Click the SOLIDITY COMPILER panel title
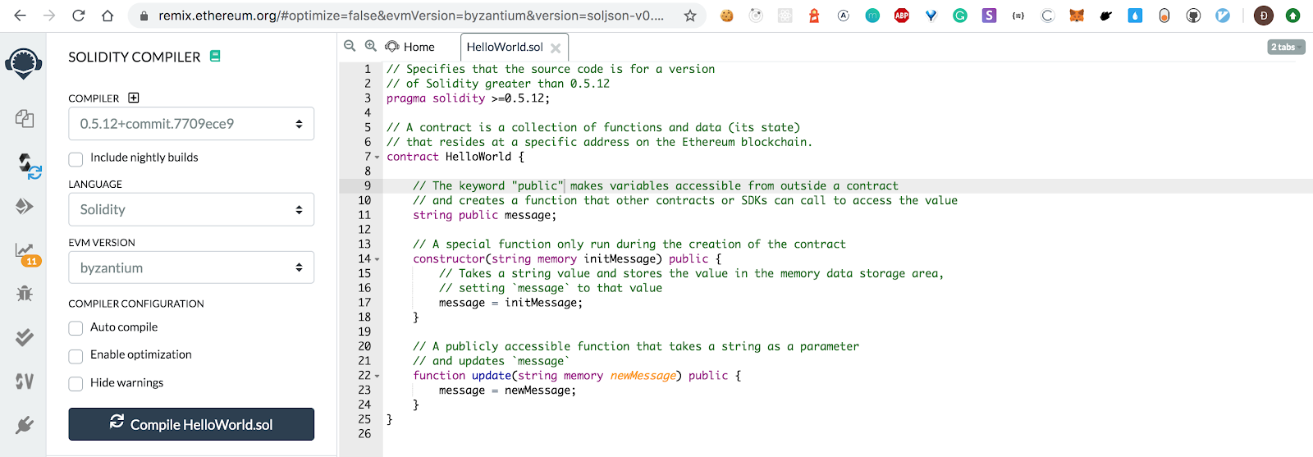 coord(135,57)
